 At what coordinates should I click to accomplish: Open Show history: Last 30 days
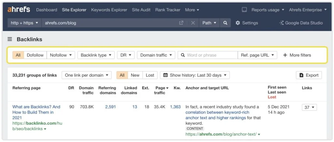195,75
